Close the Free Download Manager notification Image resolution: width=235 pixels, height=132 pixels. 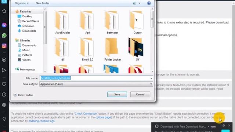coord(229,125)
